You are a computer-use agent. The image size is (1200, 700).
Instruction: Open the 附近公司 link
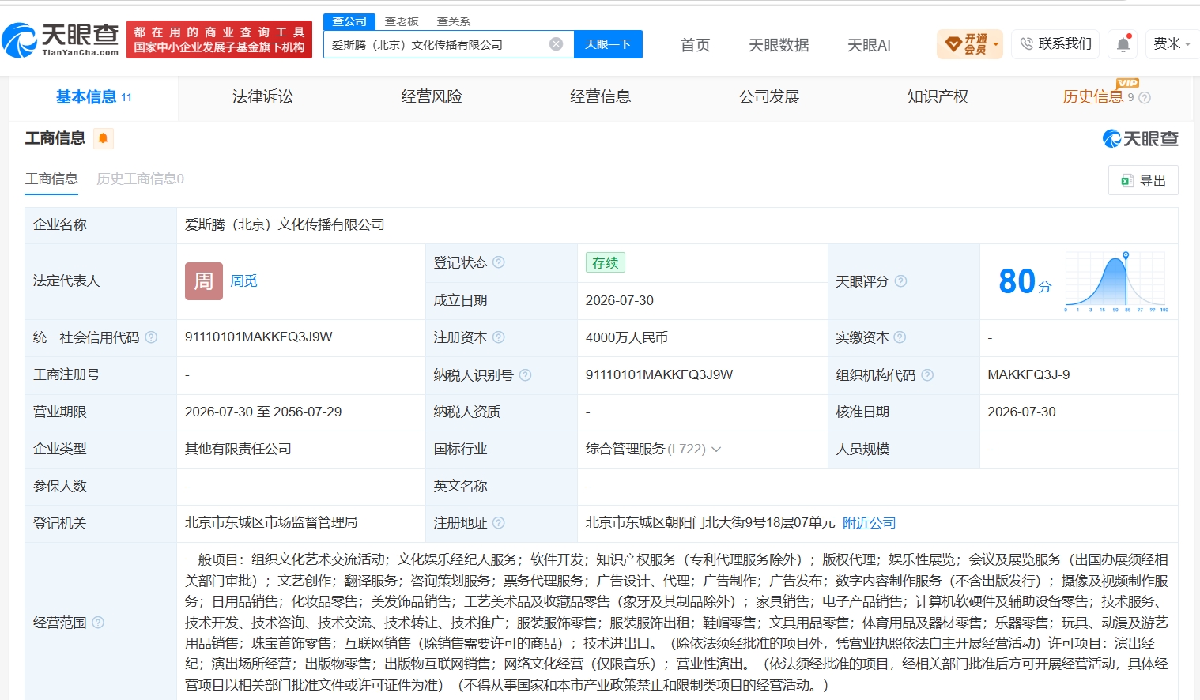point(870,523)
